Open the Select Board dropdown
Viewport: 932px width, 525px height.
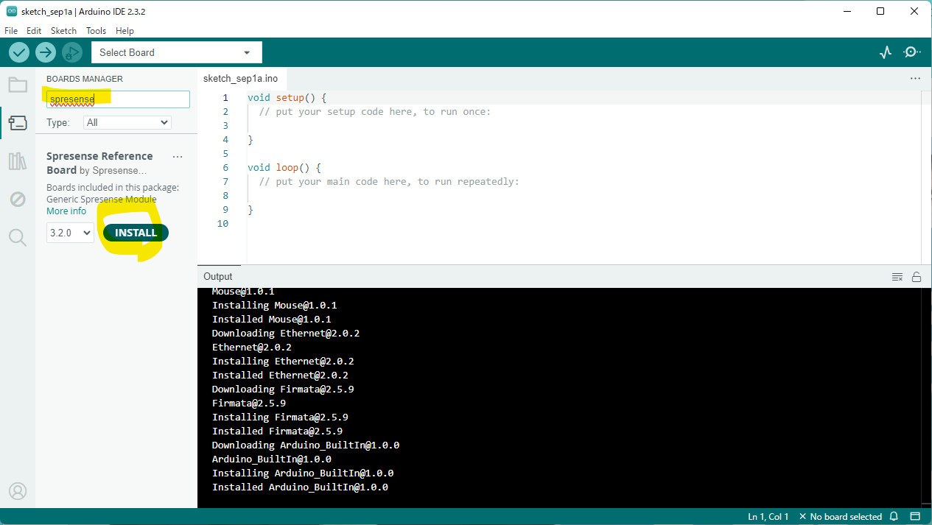[x=176, y=52]
